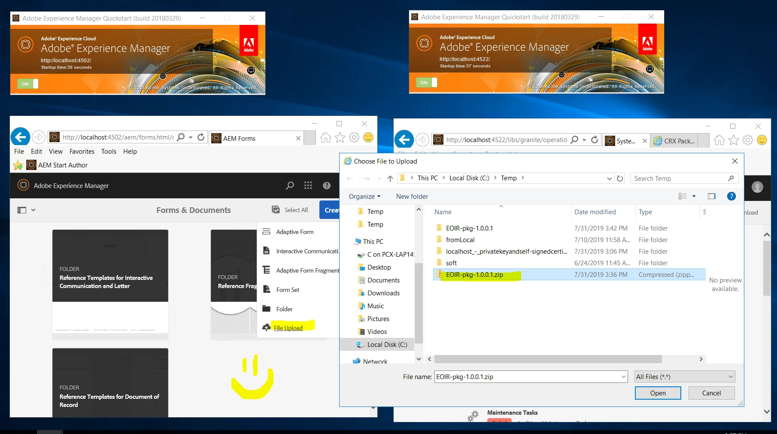Click New folder button
777x434 pixels.
point(412,196)
